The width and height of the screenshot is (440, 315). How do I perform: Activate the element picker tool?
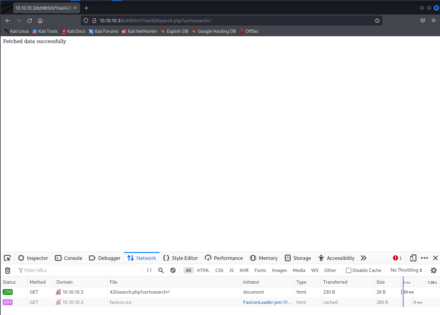7,258
